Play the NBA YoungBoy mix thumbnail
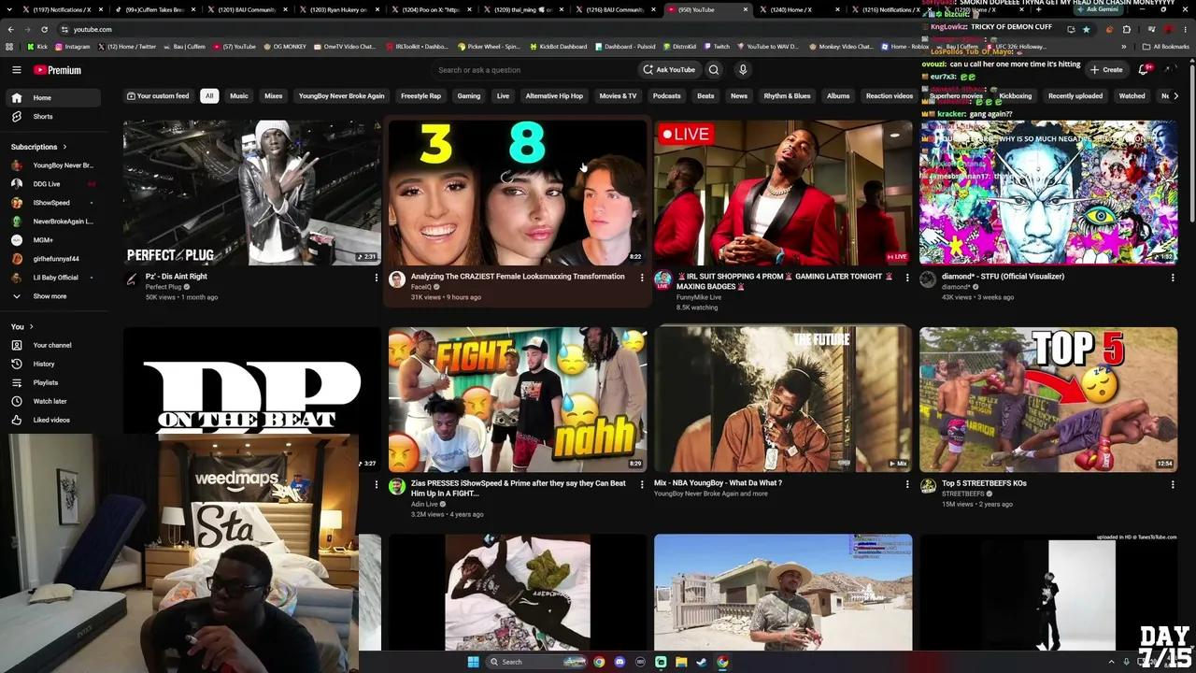The image size is (1196, 673). tap(783, 399)
